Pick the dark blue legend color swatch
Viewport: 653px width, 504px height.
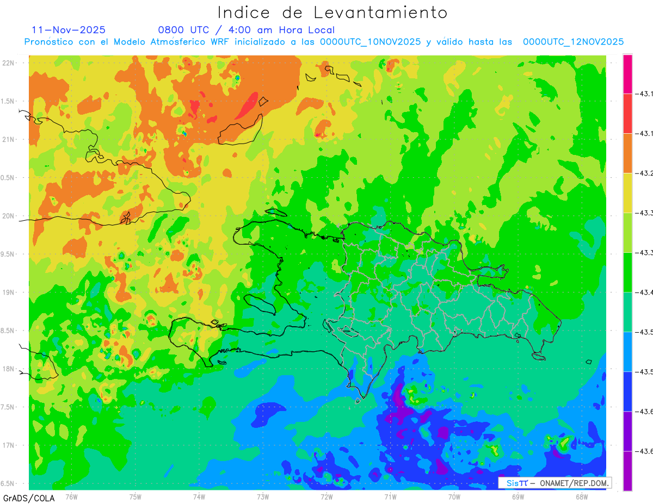(x=627, y=391)
